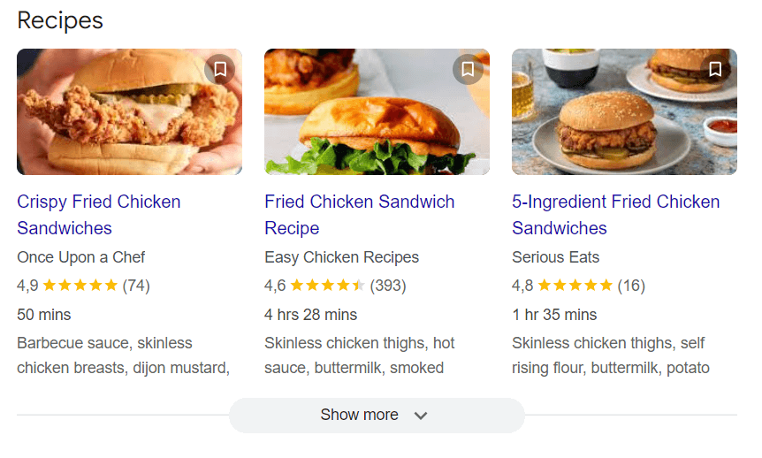The height and width of the screenshot is (458, 762).
Task: Click the 4,9 star rating with 74 reviews
Action: (84, 286)
